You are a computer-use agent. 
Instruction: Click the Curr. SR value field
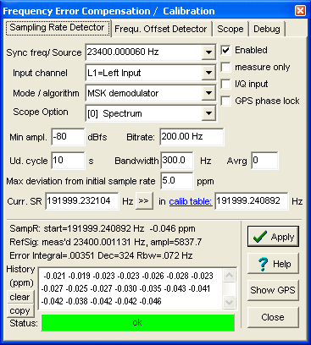[82, 201]
